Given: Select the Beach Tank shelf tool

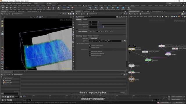Looking at the screenshot, I should tap(113, 8).
